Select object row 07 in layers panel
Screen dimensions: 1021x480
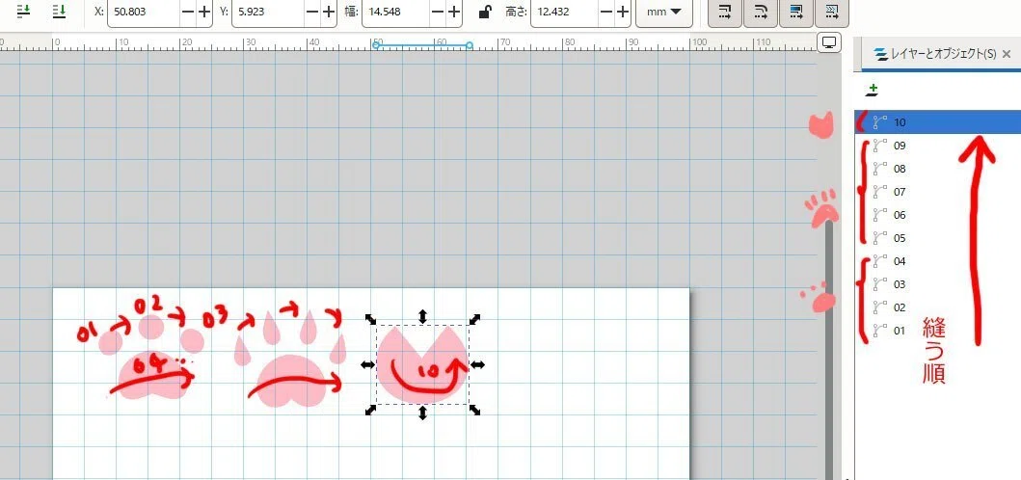[938, 192]
